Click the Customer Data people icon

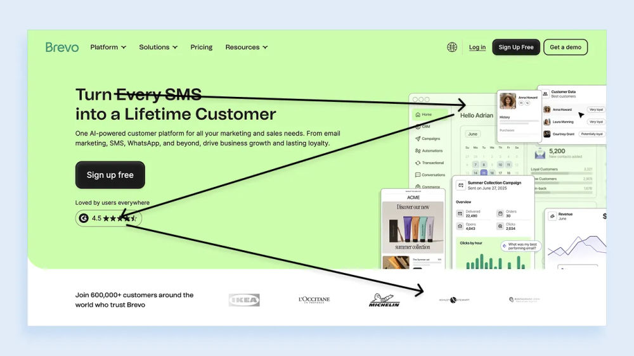(x=545, y=94)
